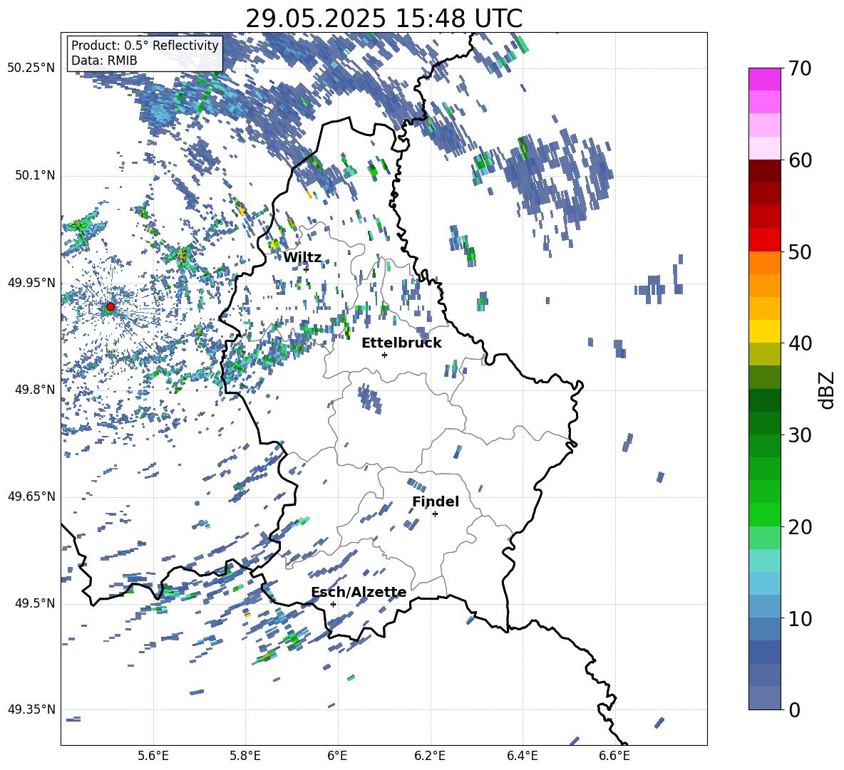The height and width of the screenshot is (770, 844).
Task: Click the 50 tick label on colorbar
Action: pos(800,251)
